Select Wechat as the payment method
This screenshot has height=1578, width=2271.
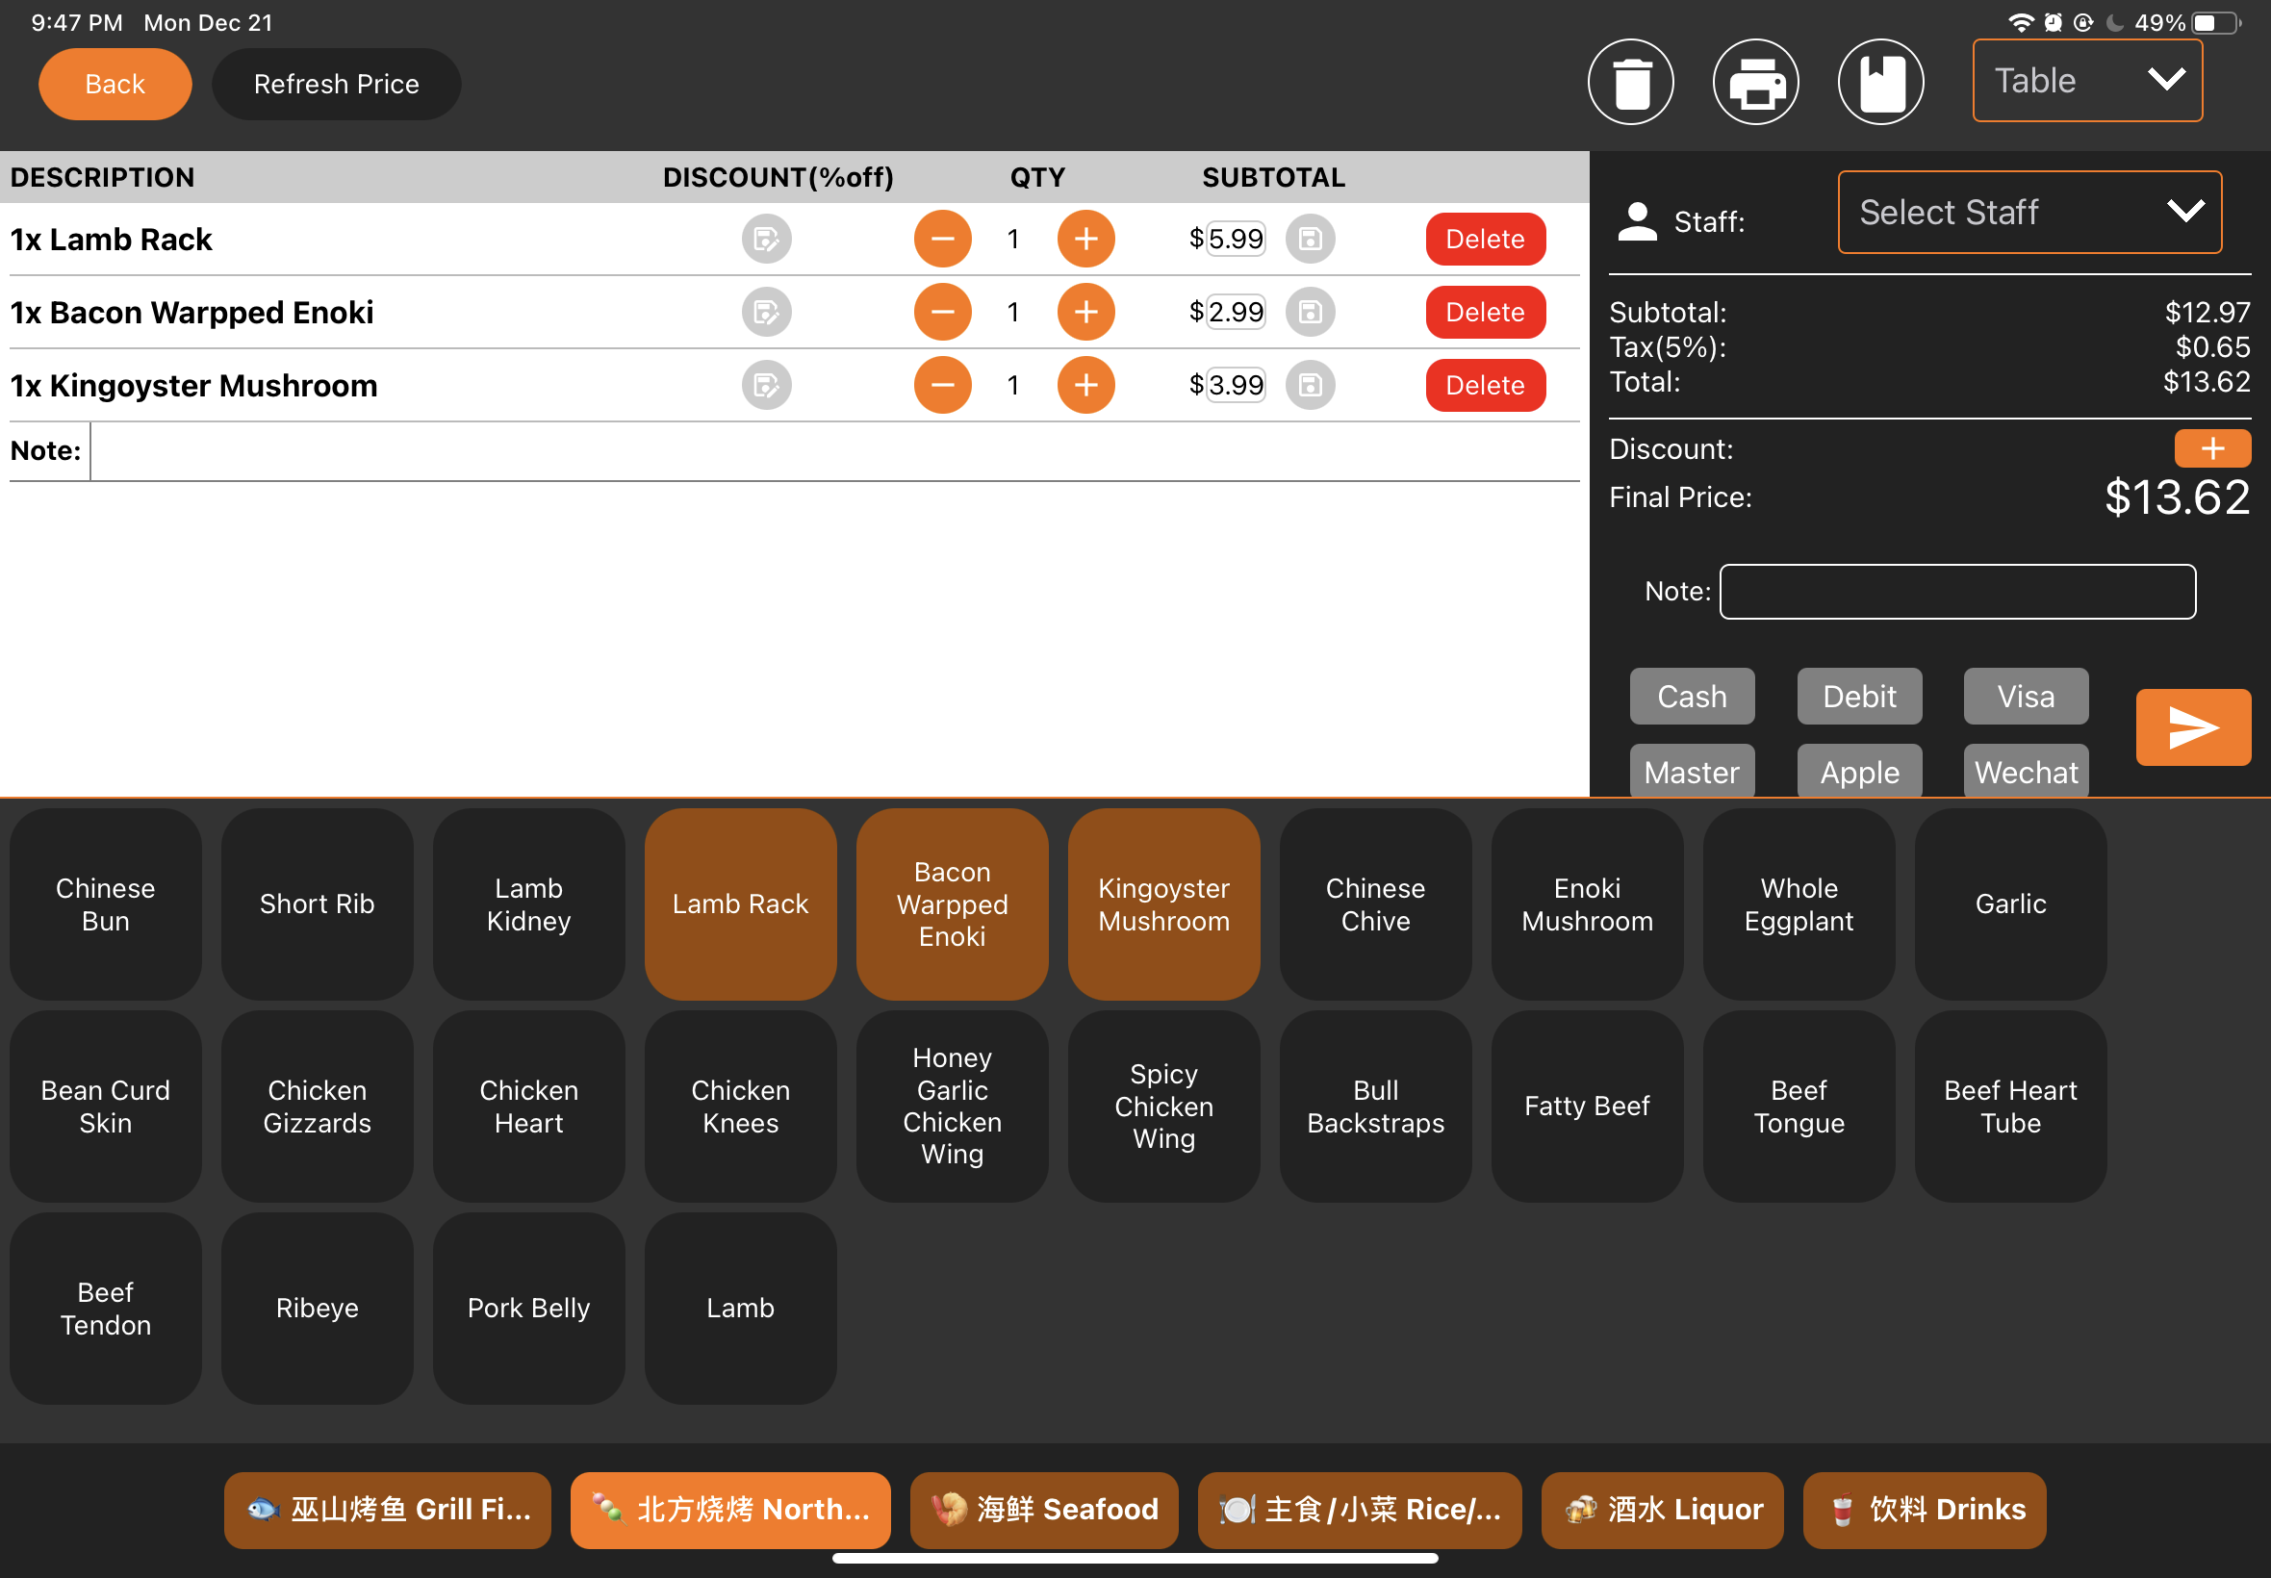(x=2025, y=773)
